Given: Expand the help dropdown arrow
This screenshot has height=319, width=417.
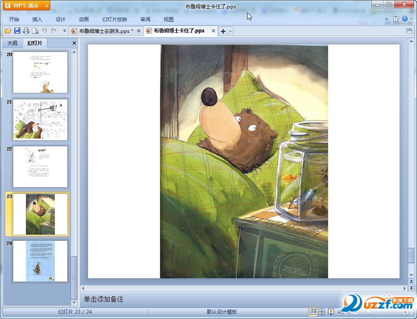Looking at the screenshot, I should coord(412,19).
